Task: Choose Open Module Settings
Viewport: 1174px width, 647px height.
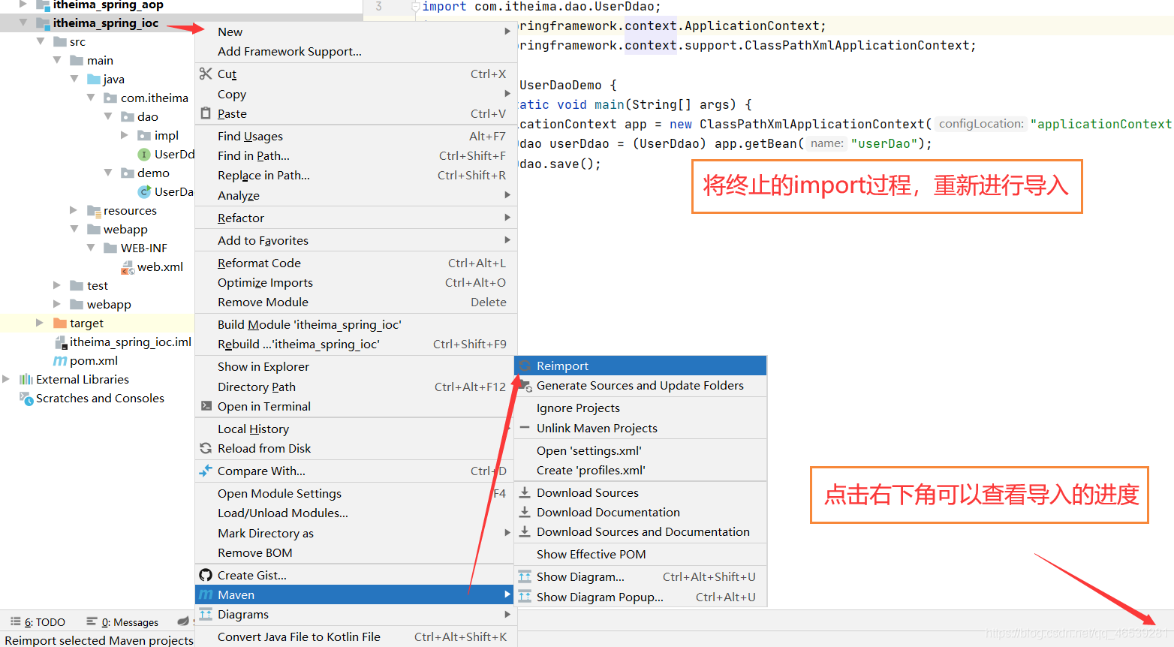Action: [x=354, y=493]
